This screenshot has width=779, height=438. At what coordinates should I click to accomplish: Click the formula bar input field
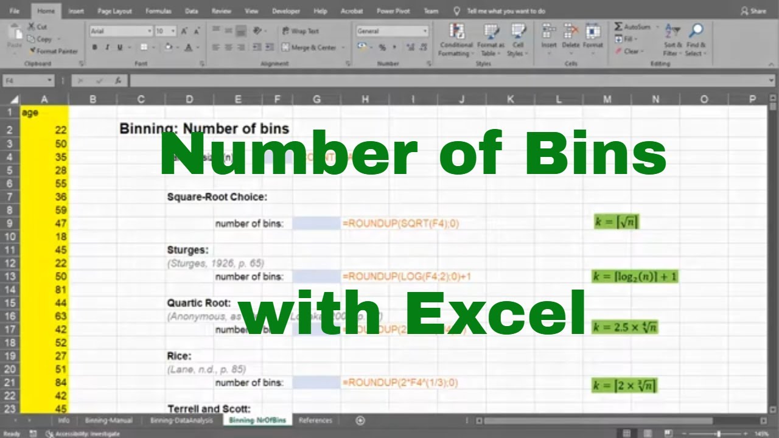448,80
